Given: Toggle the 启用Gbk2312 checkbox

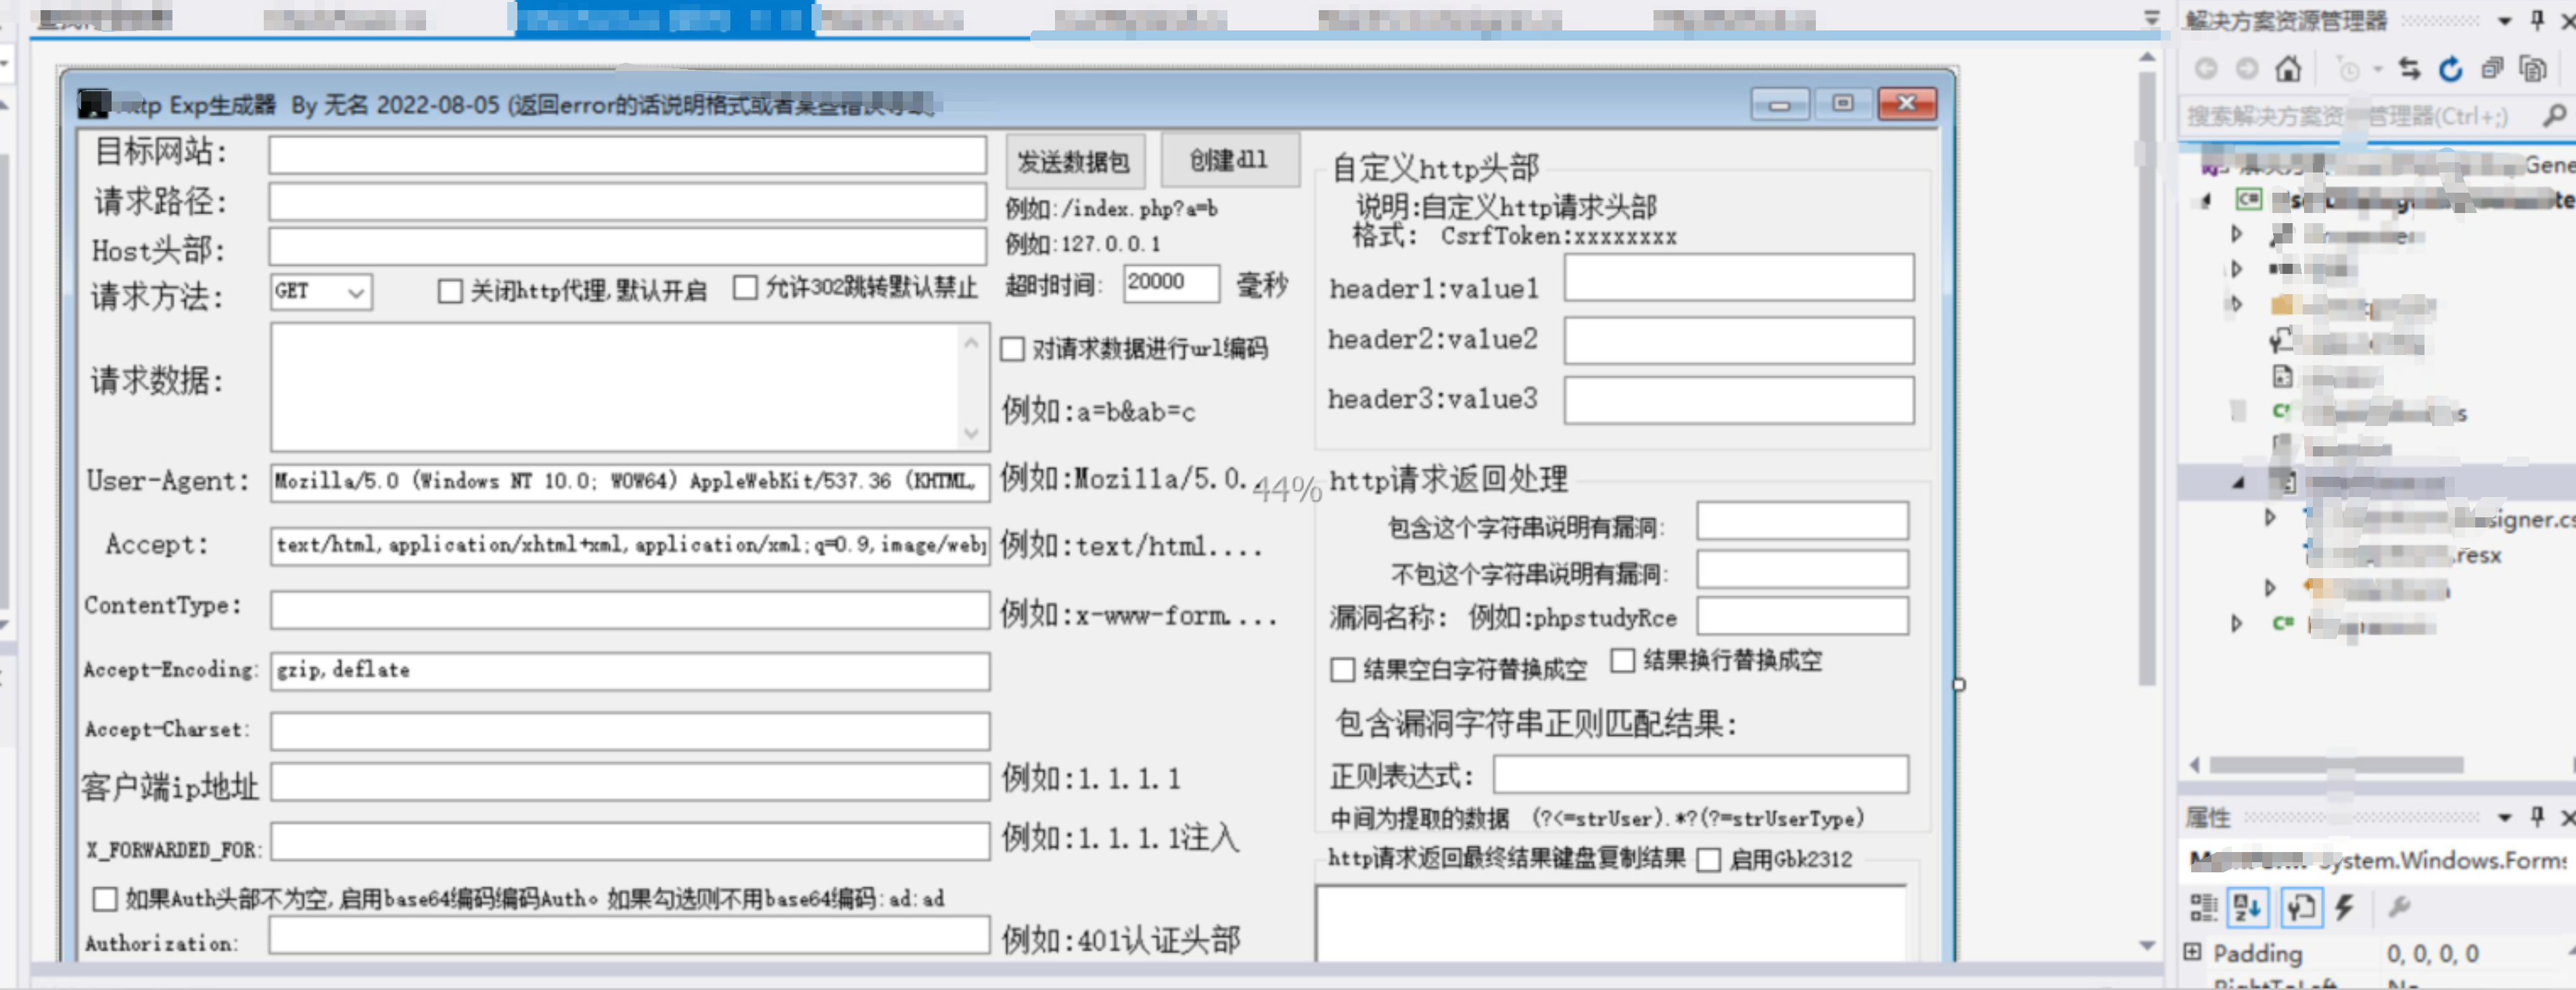Looking at the screenshot, I should [1709, 860].
